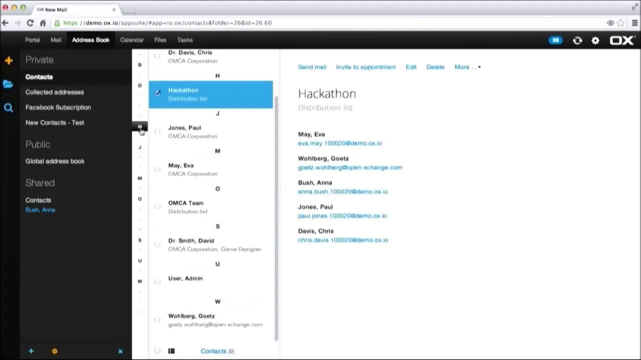This screenshot has height=360, width=641.
Task: Jump to letter S in alphabet index
Action: coord(140,240)
